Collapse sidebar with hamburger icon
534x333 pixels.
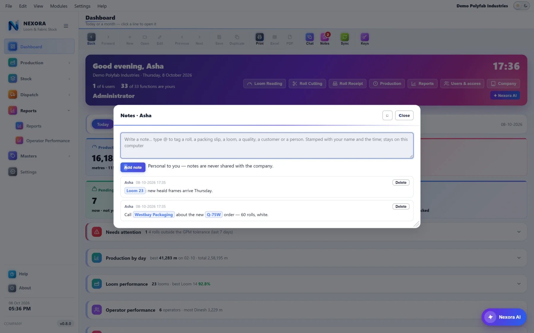[66, 26]
